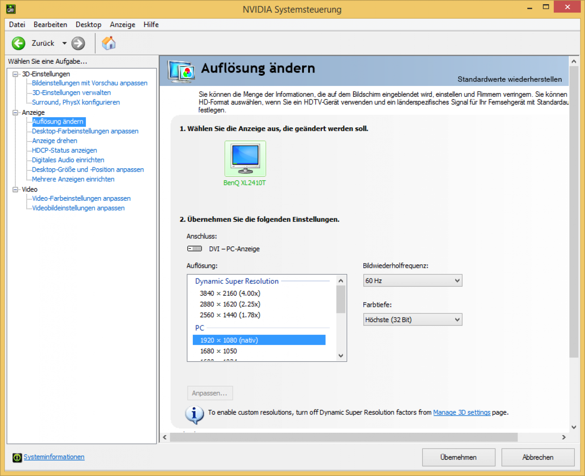Viewport: 585px width, 476px height.
Task: Open Systeminformationen link
Action: pyautogui.click(x=54, y=457)
